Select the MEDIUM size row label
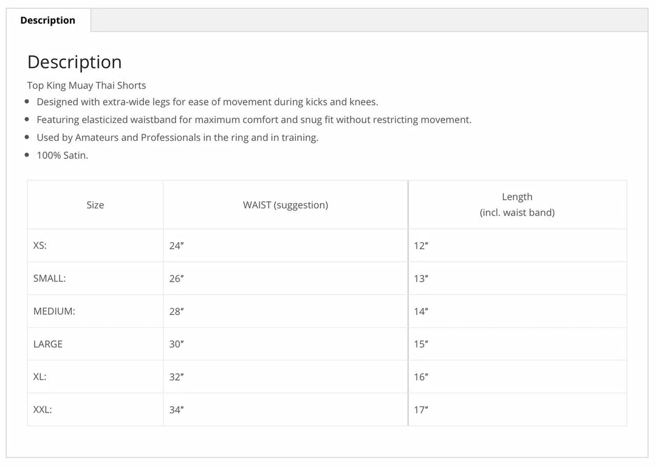 click(54, 311)
